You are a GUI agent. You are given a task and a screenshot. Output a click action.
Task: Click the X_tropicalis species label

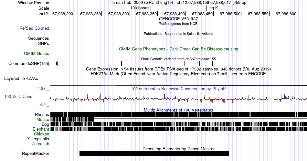coord(38,139)
